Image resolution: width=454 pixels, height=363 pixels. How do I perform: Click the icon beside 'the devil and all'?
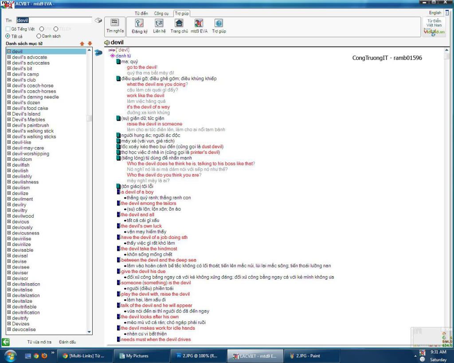tap(118, 215)
